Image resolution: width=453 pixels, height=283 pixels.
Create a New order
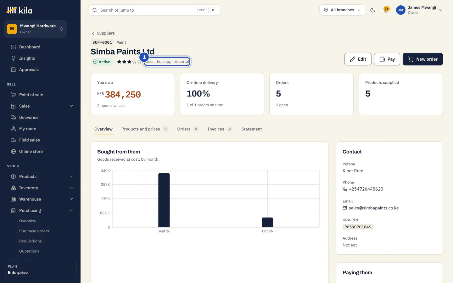[x=423, y=59]
